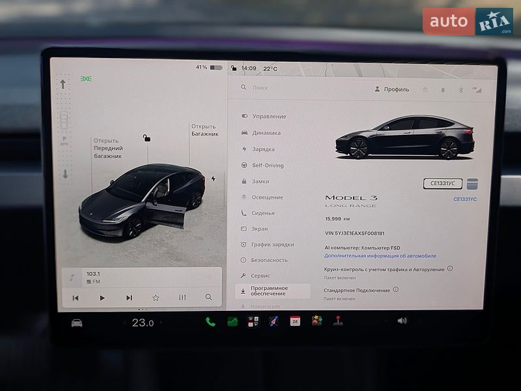Open the green energy chart app

click(x=232, y=322)
